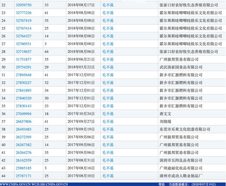Click application number 26657806

[x=24, y=122]
